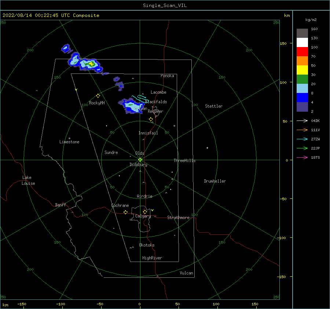
Task: Click the gray 160 kg/m2 legend swatch
Action: point(302,33)
